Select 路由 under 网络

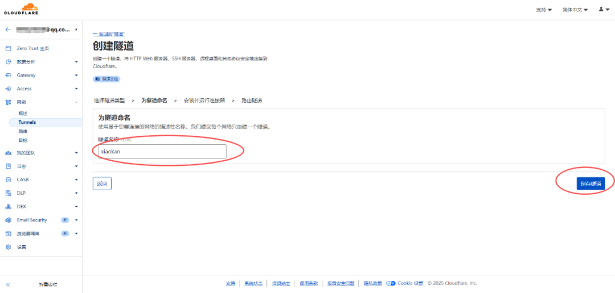coord(23,131)
